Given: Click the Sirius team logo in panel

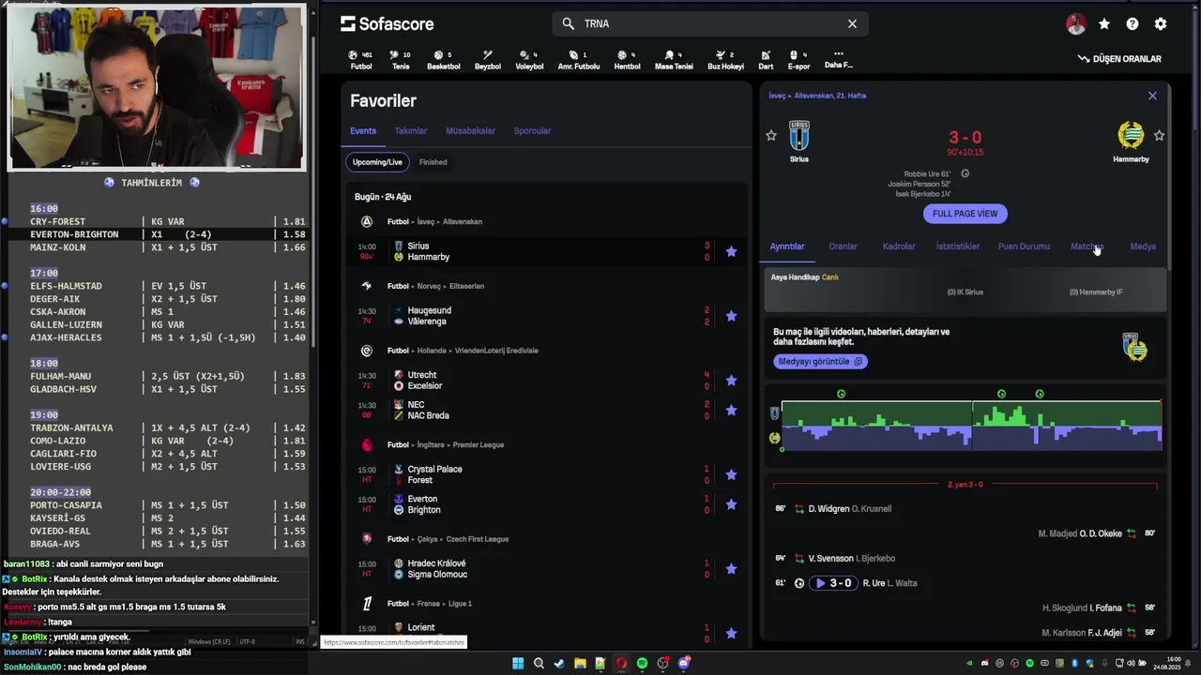Looking at the screenshot, I should point(798,136).
